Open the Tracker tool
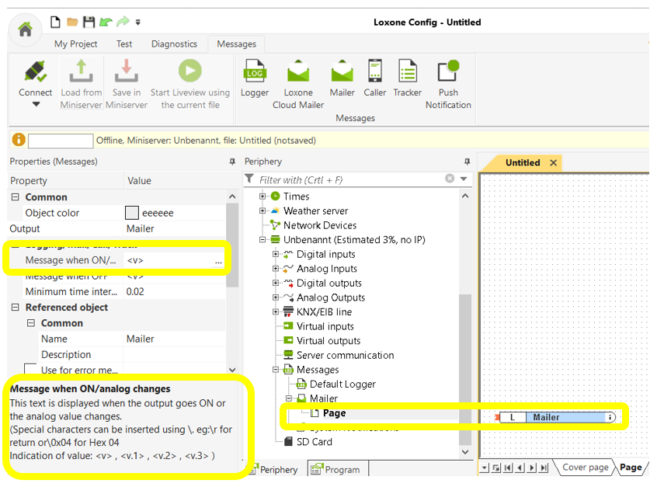The width and height of the screenshot is (657, 487). (407, 72)
